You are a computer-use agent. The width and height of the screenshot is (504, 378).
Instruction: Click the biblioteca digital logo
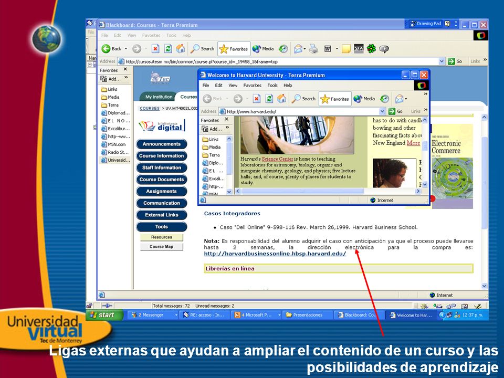pos(162,125)
